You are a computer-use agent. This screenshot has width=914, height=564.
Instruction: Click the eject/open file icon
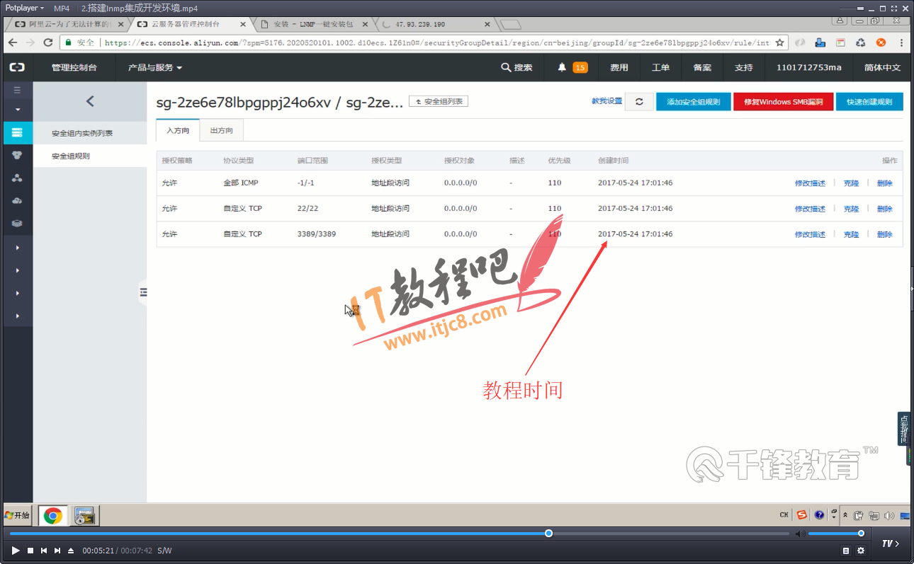pos(70,551)
